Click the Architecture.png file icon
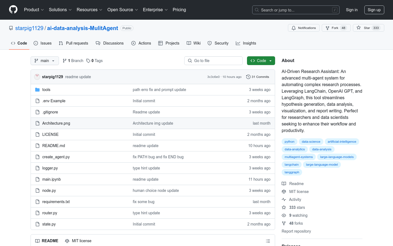393x246 pixels. [37, 123]
